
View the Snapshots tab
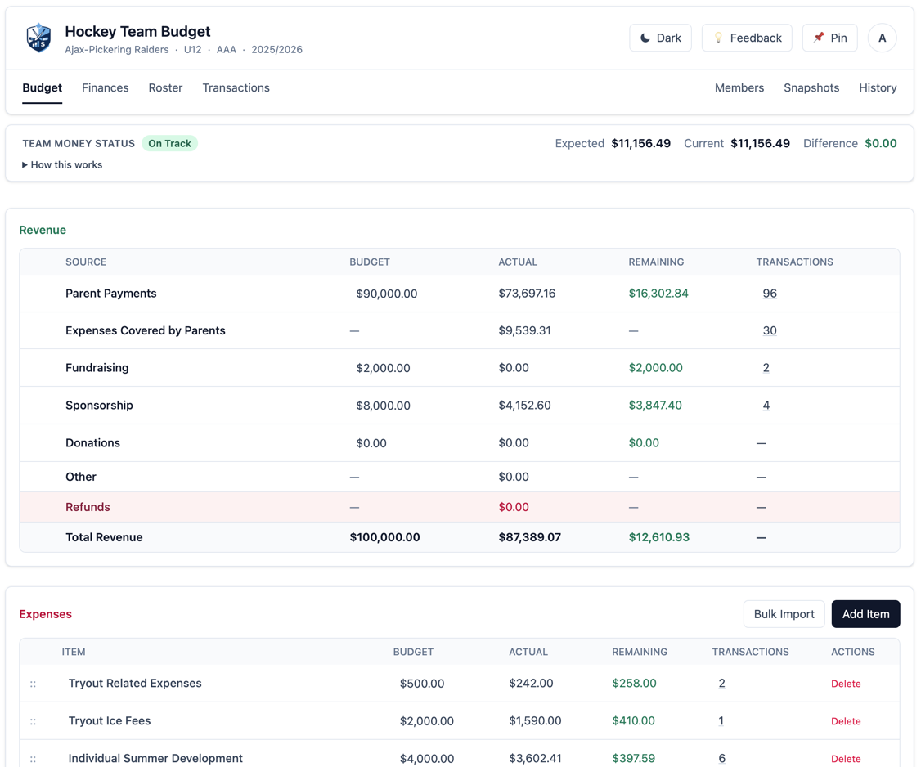point(811,87)
